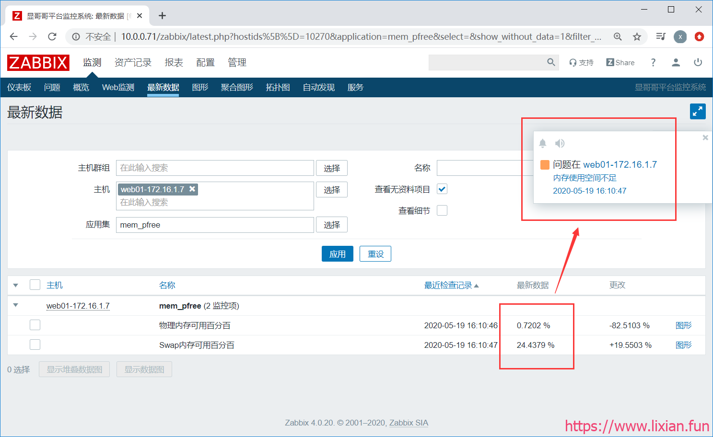713x437 pixels.
Task: Click 选择 button for 应用集
Action: (x=332, y=225)
